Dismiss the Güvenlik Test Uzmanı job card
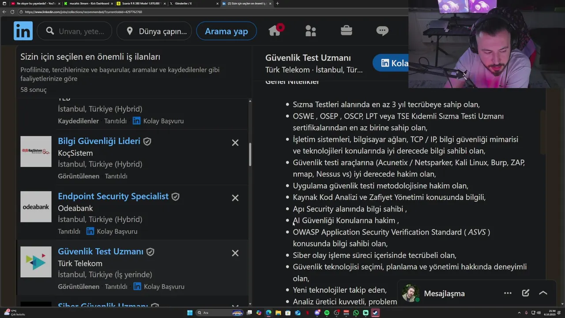 [x=235, y=253]
